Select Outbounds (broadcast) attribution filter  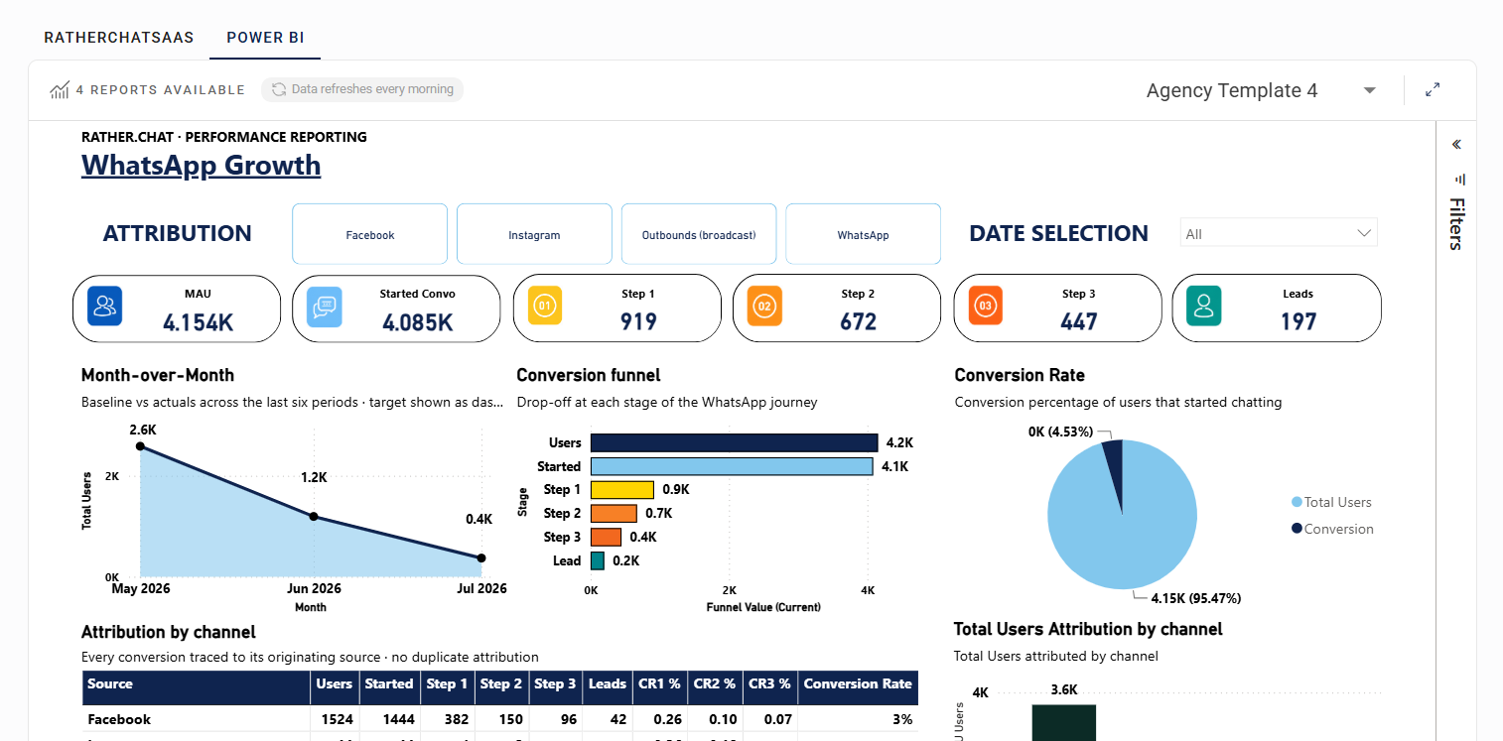tap(699, 234)
